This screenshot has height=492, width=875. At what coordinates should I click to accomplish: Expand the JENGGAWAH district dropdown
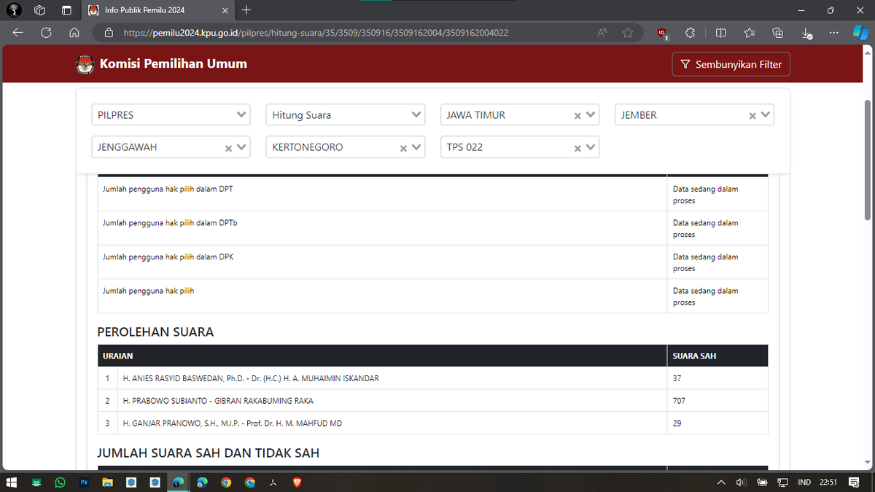coord(242,147)
